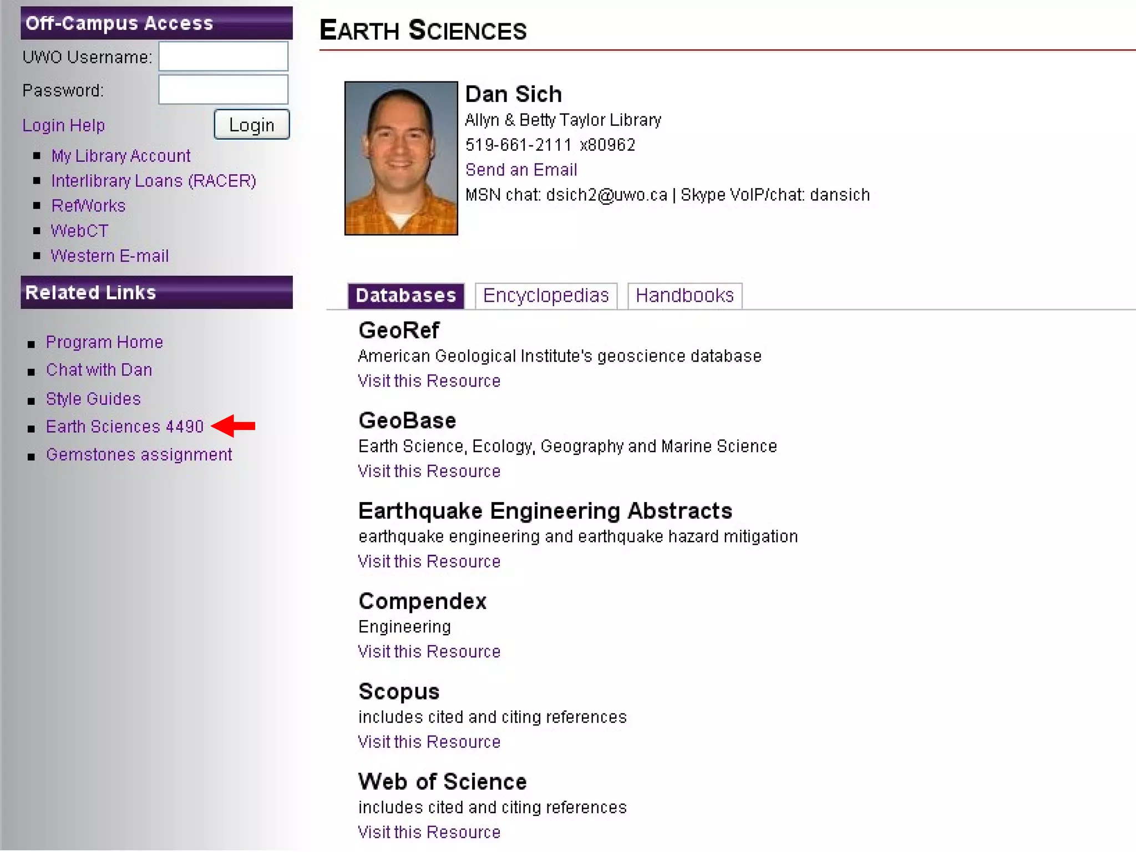
Task: Open the Login Help link
Action: click(63, 125)
